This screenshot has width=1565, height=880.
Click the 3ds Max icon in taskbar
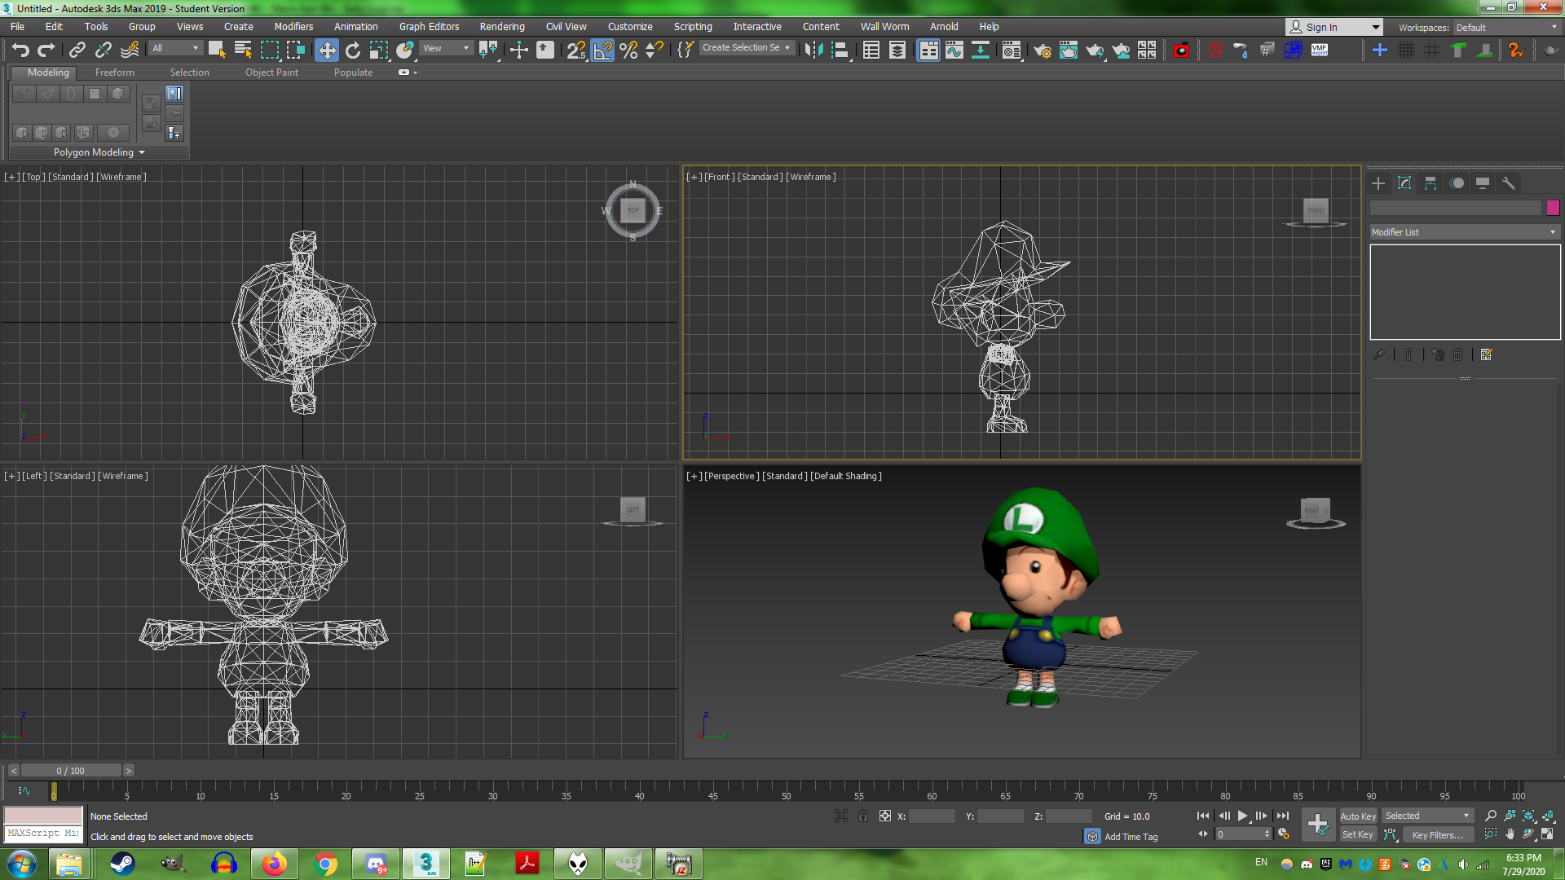pyautogui.click(x=425, y=864)
